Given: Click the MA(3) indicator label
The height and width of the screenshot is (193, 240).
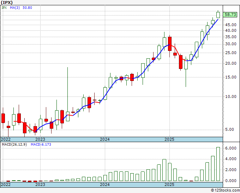Looking at the screenshot, I should [15, 7].
